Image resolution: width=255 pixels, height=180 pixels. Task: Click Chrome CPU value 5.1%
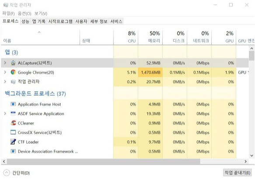(x=131, y=72)
